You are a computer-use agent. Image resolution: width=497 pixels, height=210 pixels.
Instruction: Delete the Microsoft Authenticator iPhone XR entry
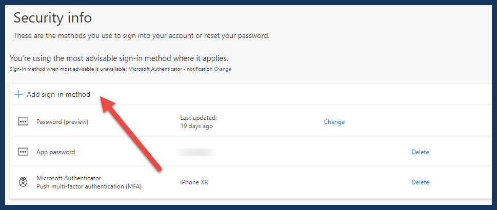click(x=420, y=182)
